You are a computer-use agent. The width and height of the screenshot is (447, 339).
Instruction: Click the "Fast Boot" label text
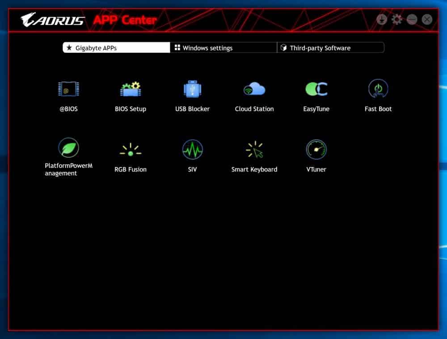[378, 109]
